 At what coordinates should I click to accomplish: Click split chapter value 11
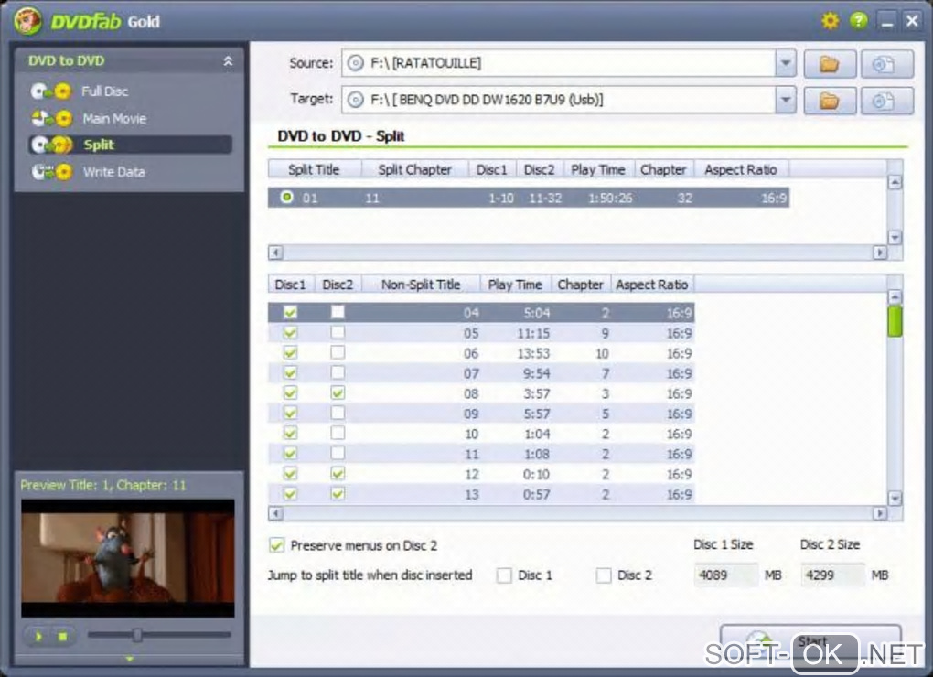click(x=372, y=199)
